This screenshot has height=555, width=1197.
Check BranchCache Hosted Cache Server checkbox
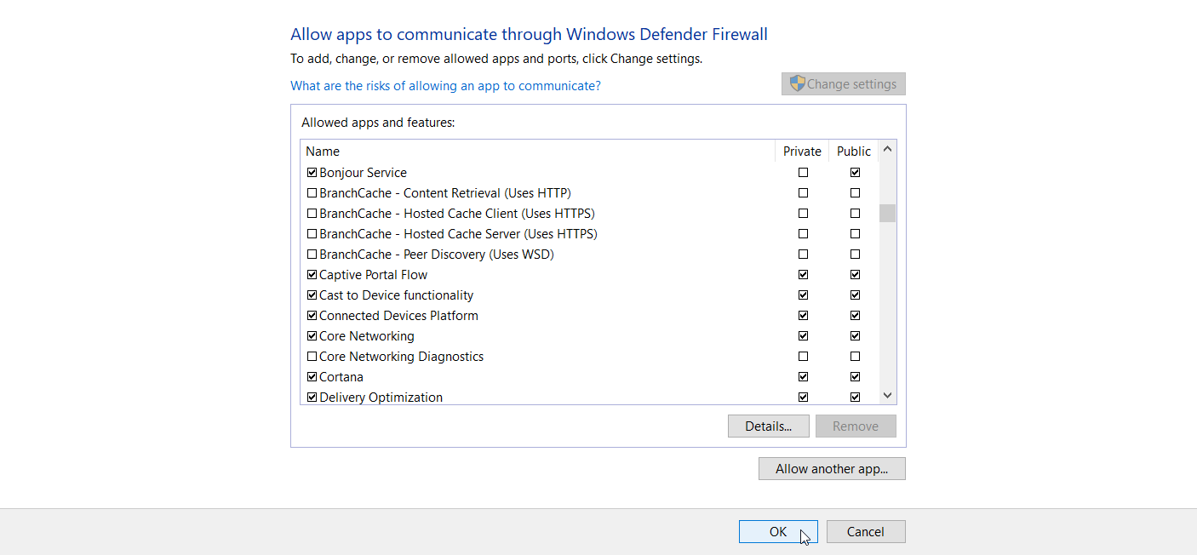312,234
